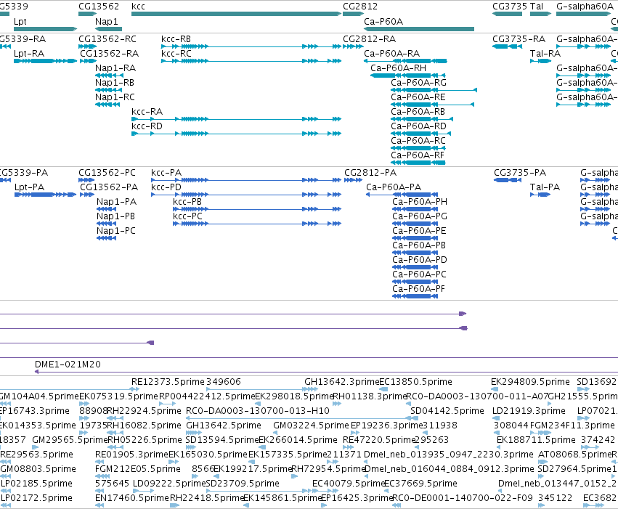Select the CG2812-RA transcript

click(353, 46)
